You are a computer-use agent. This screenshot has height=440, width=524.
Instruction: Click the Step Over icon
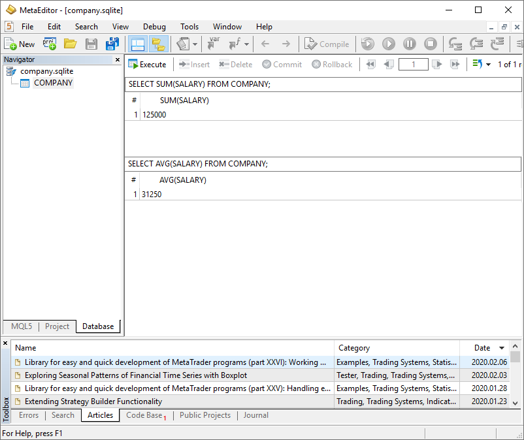(476, 44)
